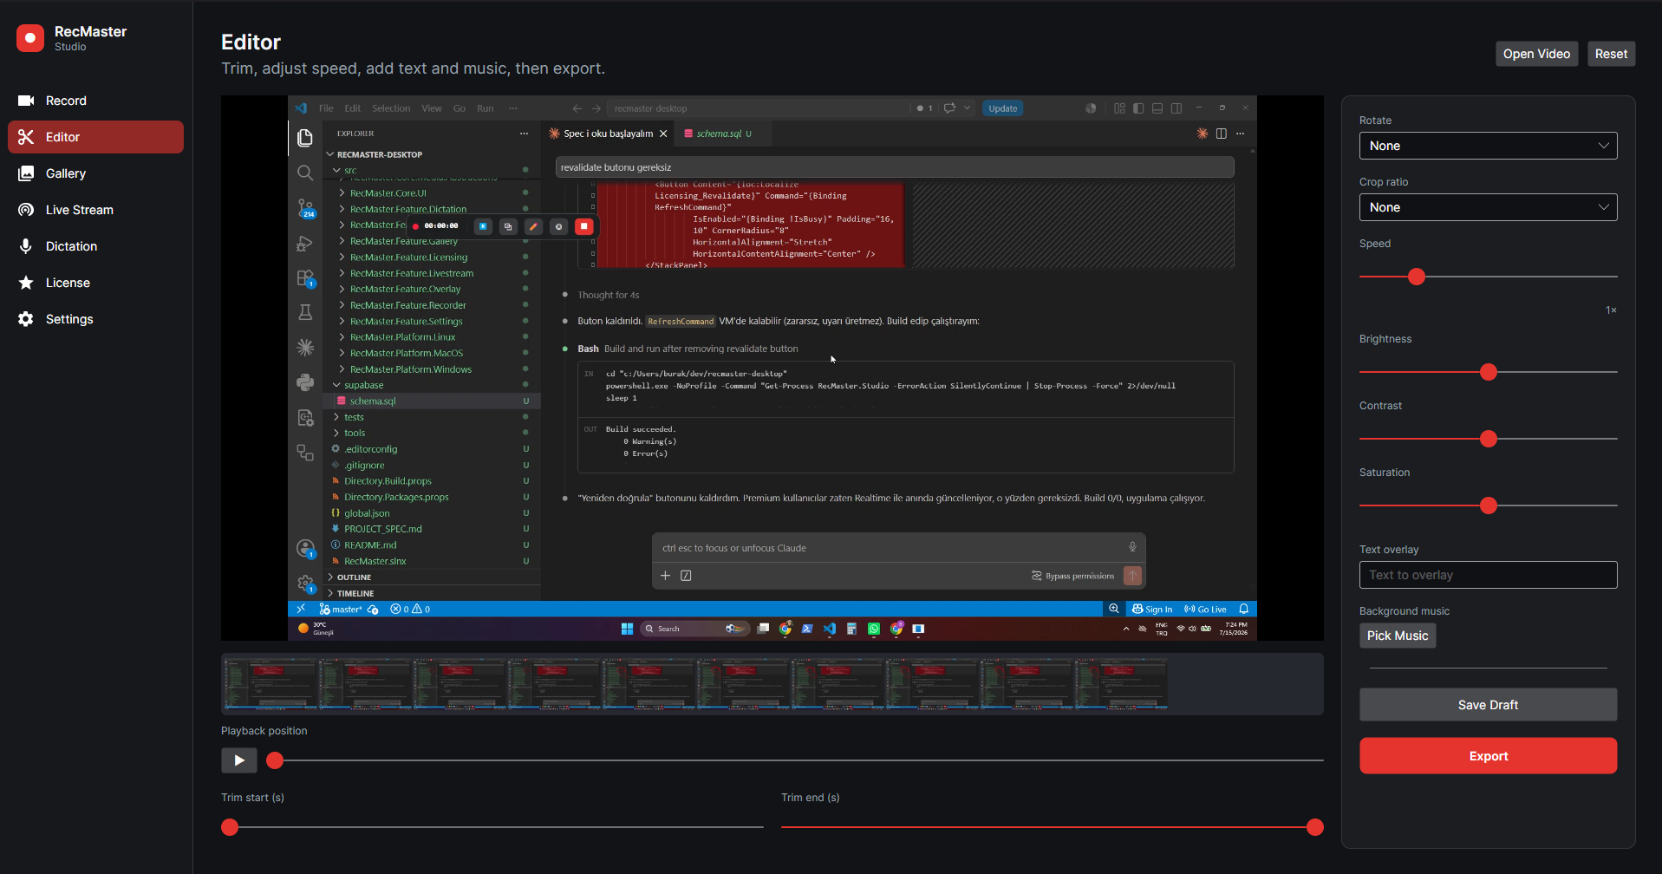Click the Windows Start icon in the recorded taskbar
1662x874 pixels.
coord(627,629)
